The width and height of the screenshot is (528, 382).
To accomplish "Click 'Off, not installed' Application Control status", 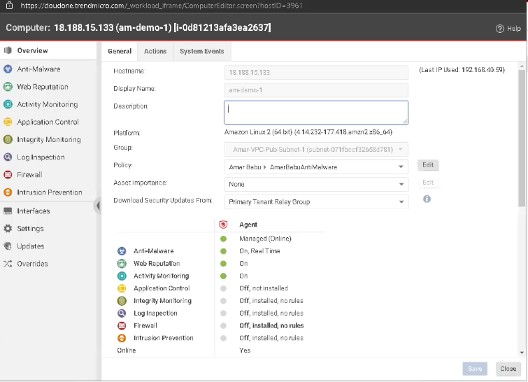I will click(x=264, y=288).
